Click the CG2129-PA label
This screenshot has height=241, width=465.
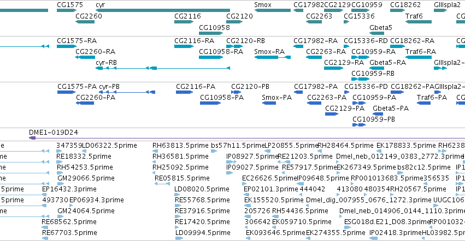[345, 109]
